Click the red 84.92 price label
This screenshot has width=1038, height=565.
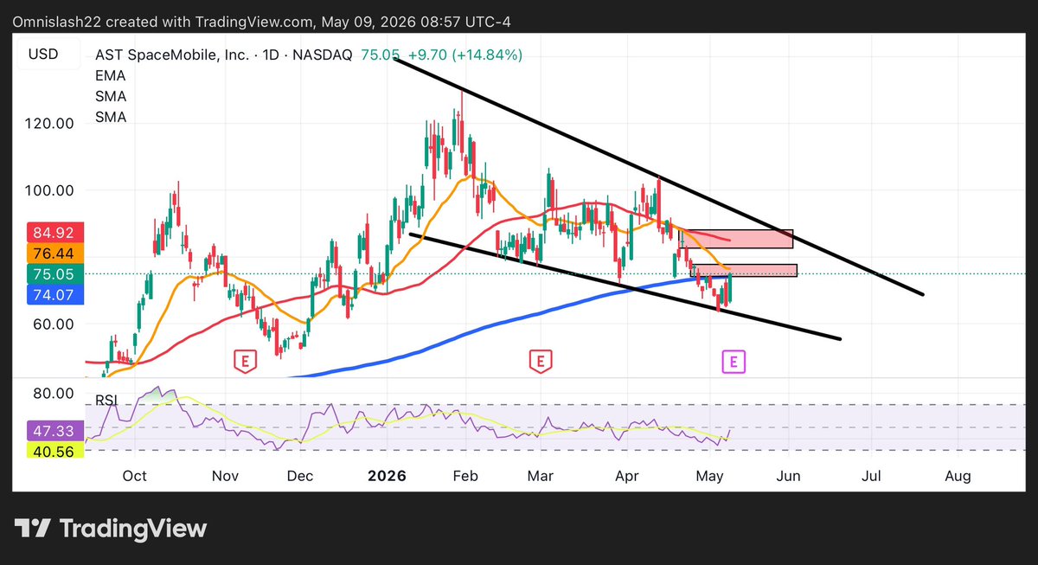[x=57, y=233]
